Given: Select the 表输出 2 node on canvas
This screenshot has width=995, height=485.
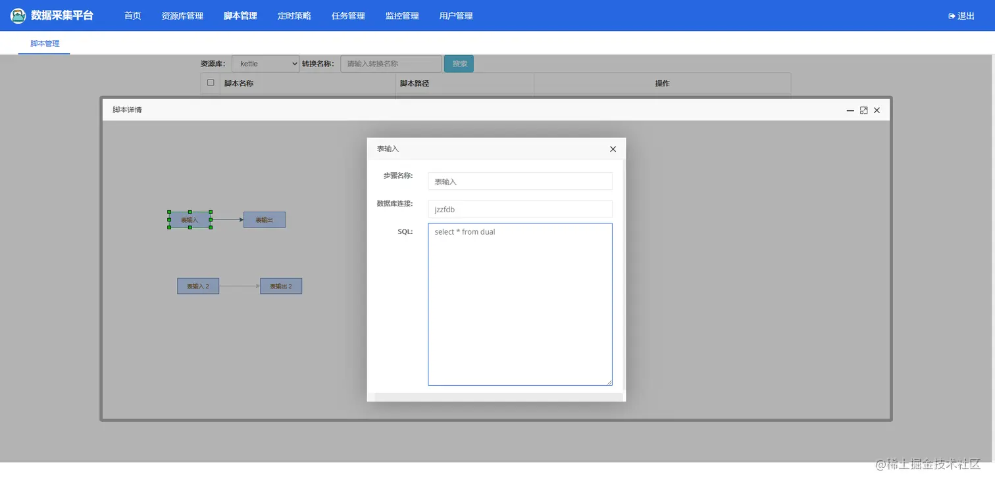Looking at the screenshot, I should pos(281,286).
